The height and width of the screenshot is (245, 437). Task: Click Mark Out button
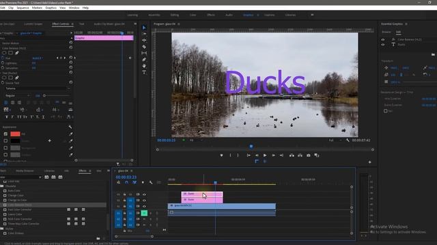click(238, 155)
